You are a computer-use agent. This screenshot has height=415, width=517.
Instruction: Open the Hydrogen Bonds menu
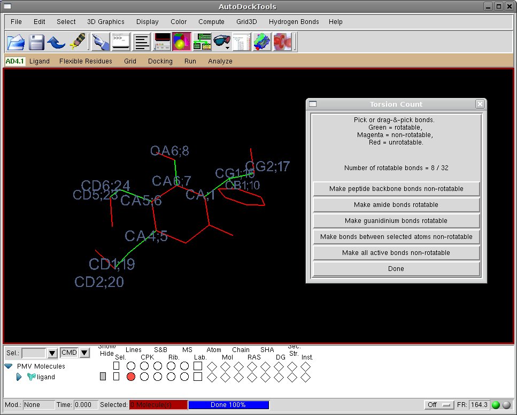coord(294,22)
